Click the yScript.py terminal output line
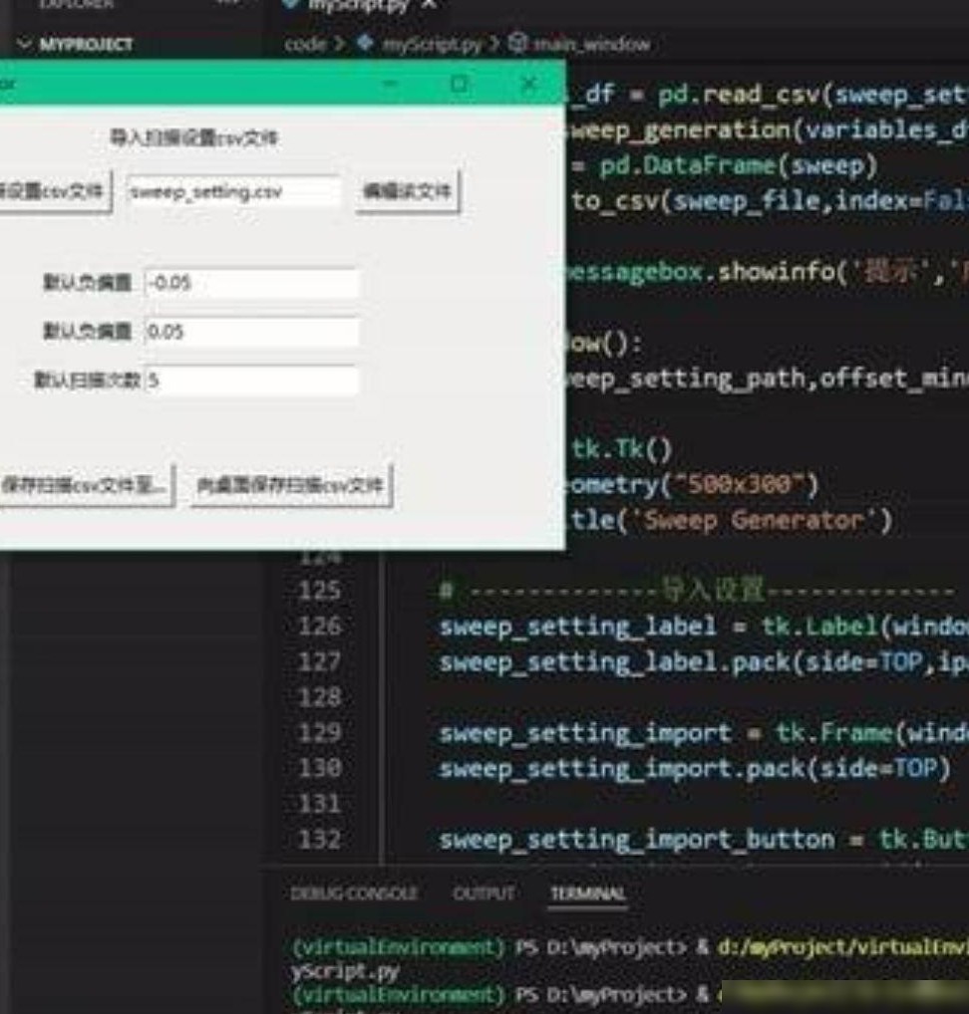 (x=345, y=971)
